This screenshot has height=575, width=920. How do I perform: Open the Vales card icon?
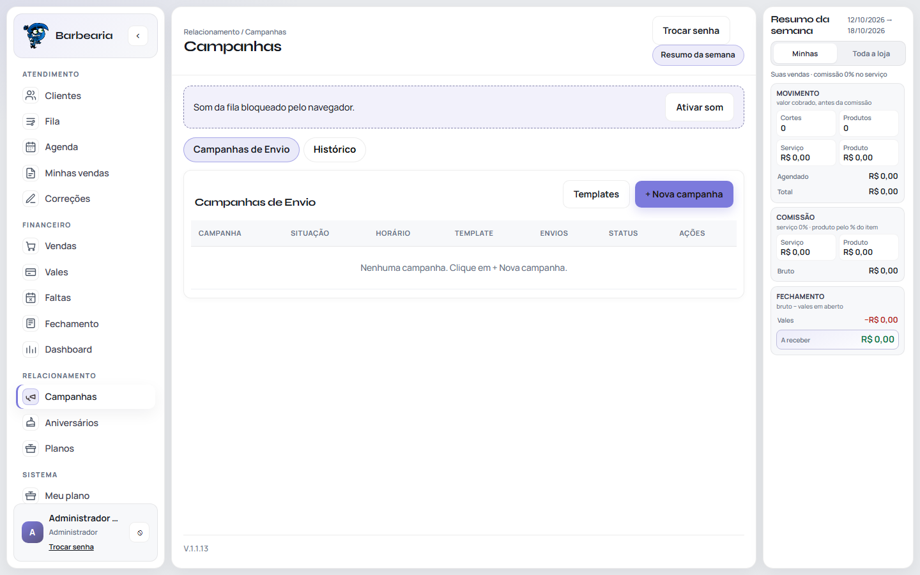point(31,272)
